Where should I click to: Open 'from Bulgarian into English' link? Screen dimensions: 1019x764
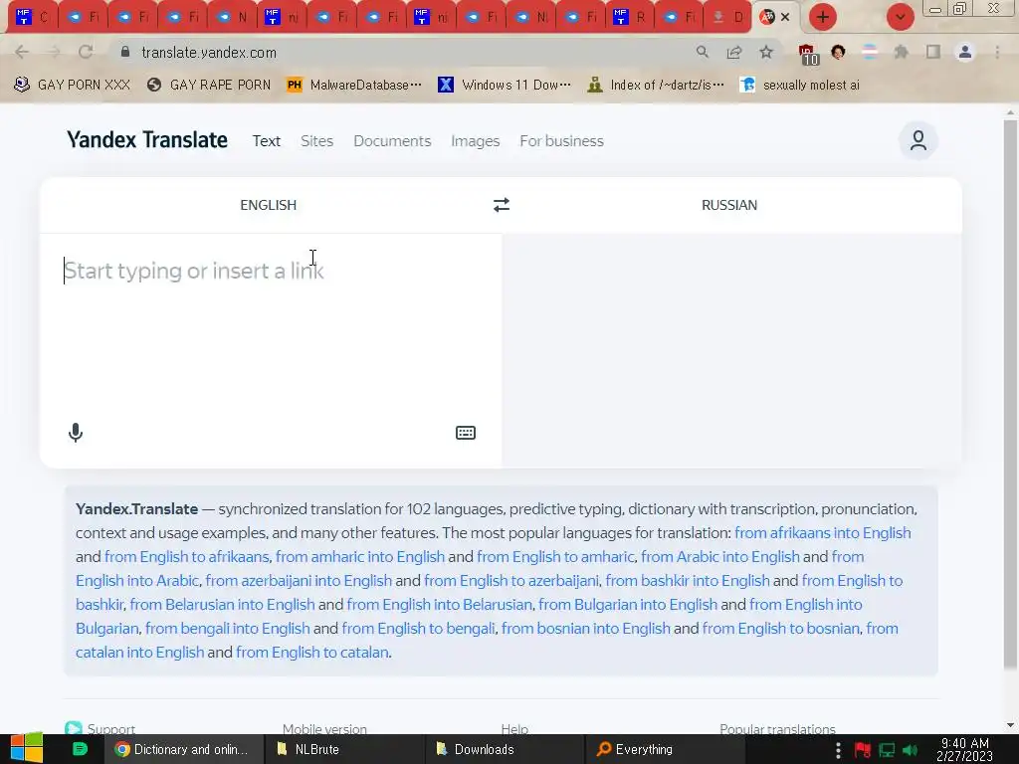click(628, 605)
